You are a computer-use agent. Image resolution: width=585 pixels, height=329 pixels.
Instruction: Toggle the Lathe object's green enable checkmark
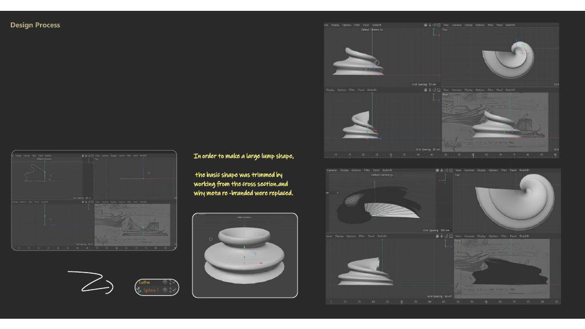(x=174, y=282)
